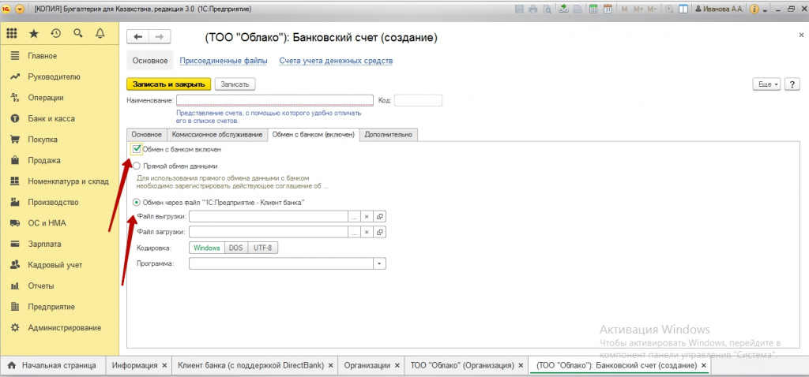Viewport: 809px width, 377px height.
Task: Select Обмен через файл radio option
Action: point(137,203)
